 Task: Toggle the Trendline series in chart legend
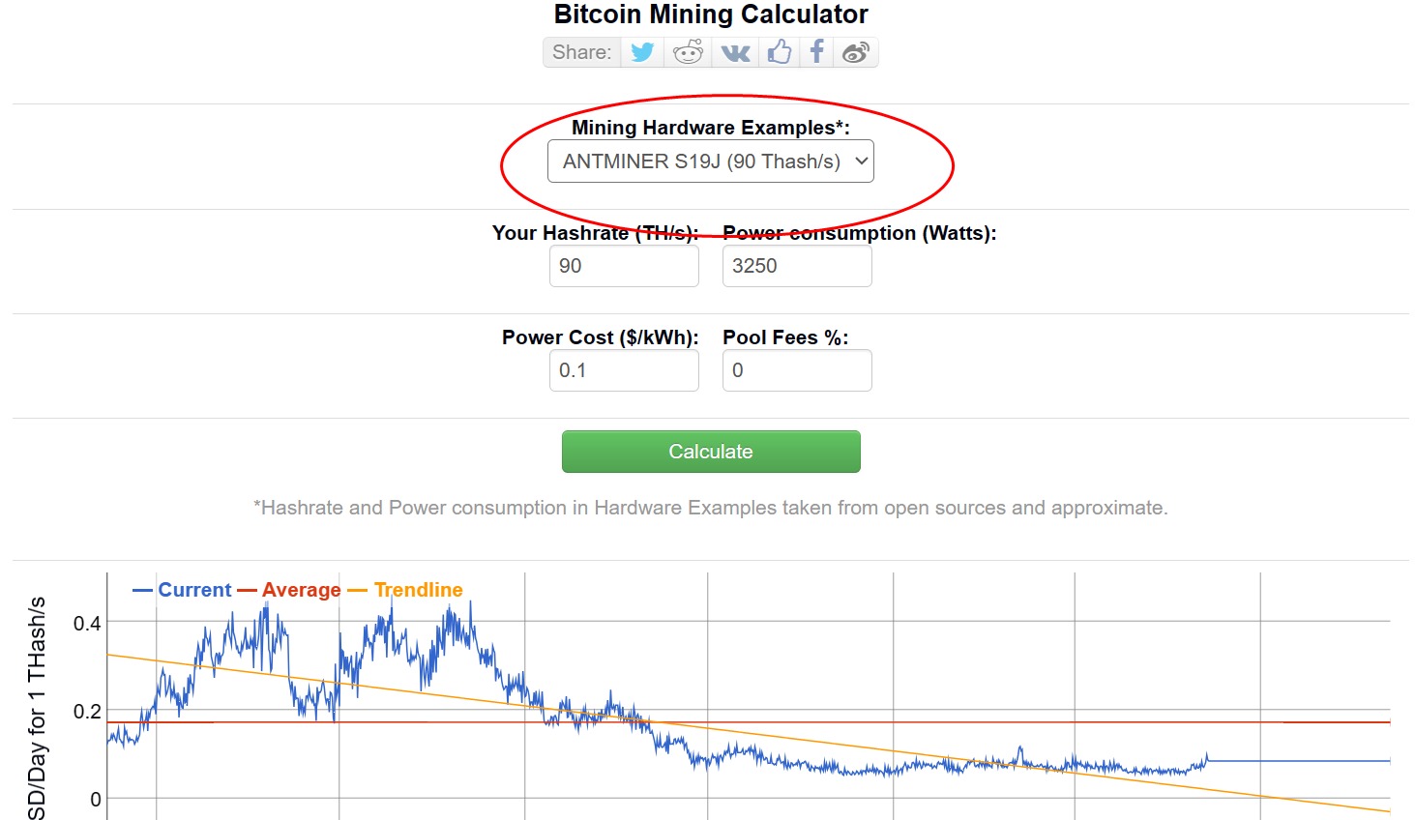pyautogui.click(x=421, y=589)
